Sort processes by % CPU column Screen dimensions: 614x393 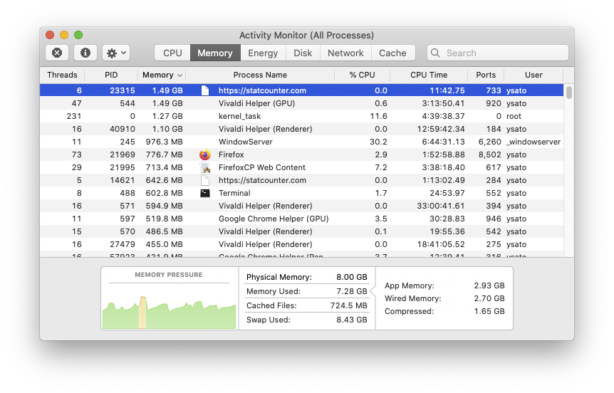pyautogui.click(x=362, y=75)
